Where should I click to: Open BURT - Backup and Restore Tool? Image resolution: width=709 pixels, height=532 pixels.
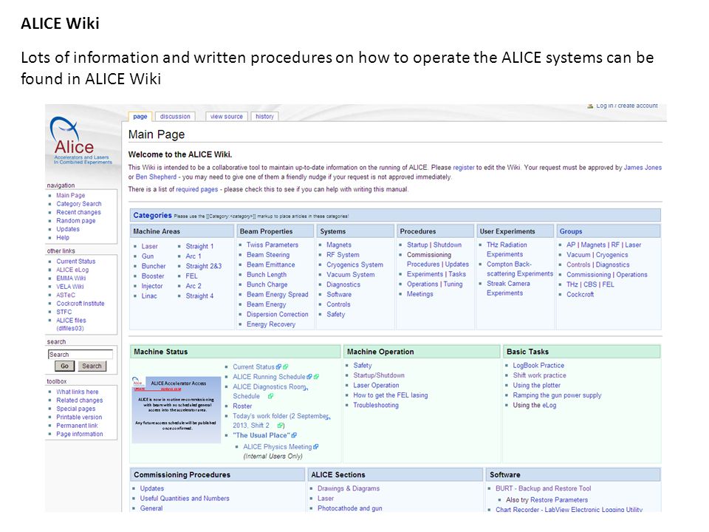[543, 488]
